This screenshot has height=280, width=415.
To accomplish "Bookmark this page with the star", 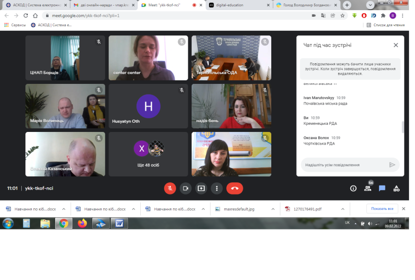I will [343, 16].
